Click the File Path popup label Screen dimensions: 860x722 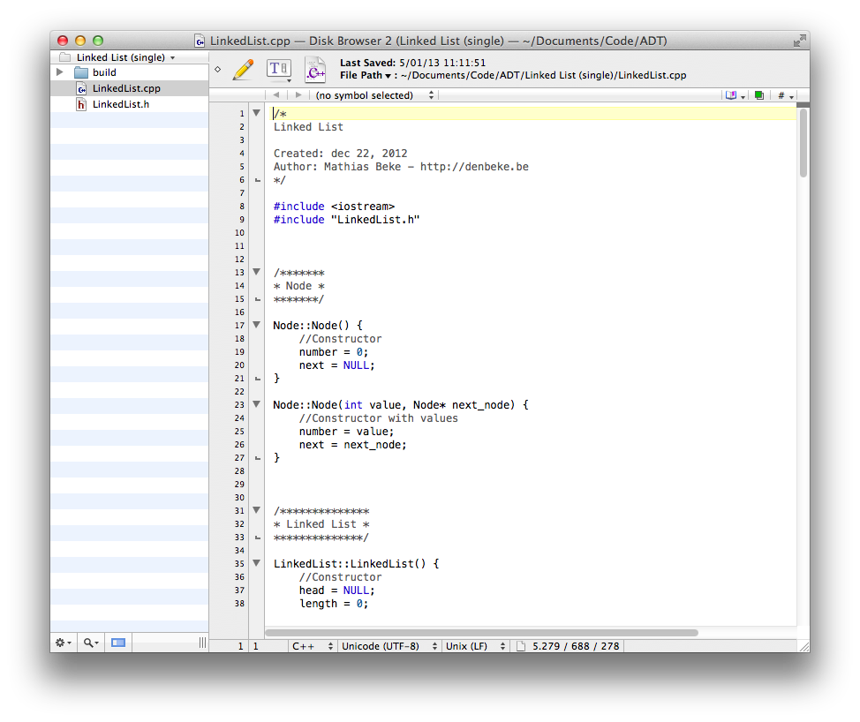coord(366,76)
